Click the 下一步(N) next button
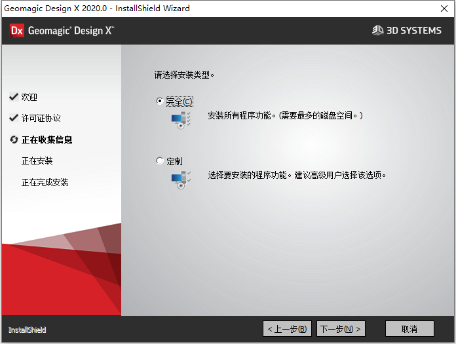This screenshot has height=344, width=456. (x=341, y=329)
